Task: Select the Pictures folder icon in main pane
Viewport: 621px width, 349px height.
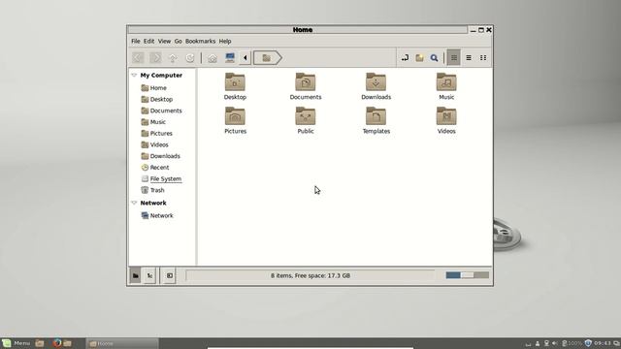Action: click(235, 116)
